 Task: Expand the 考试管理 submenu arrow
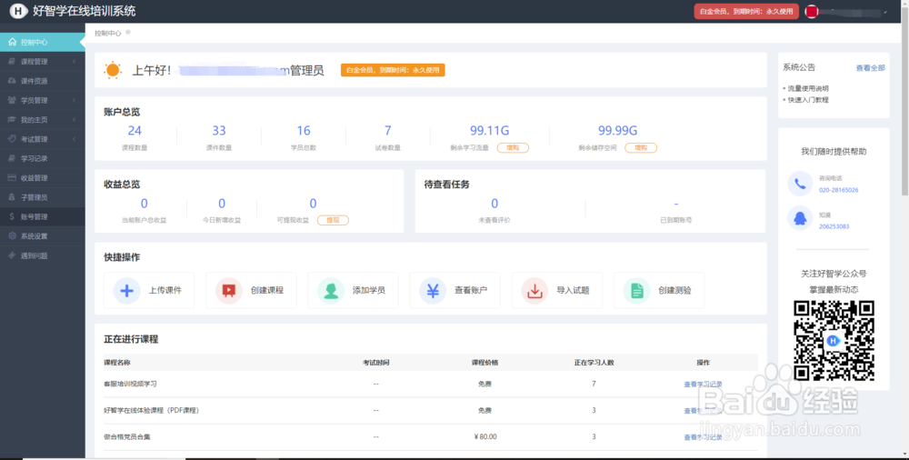coord(75,139)
